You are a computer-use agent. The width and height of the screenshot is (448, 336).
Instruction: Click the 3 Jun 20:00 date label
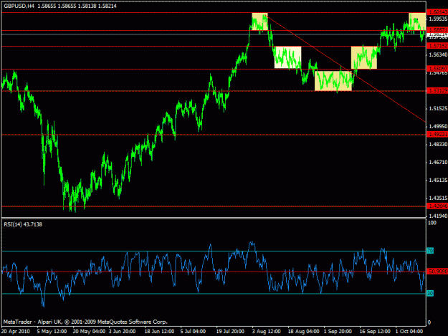point(123,332)
